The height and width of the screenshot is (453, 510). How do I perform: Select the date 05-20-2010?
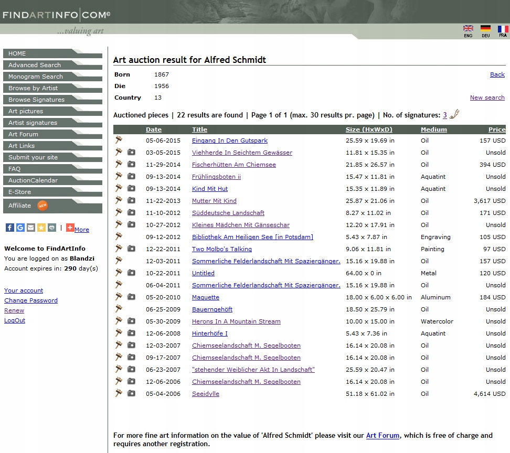pos(163,297)
